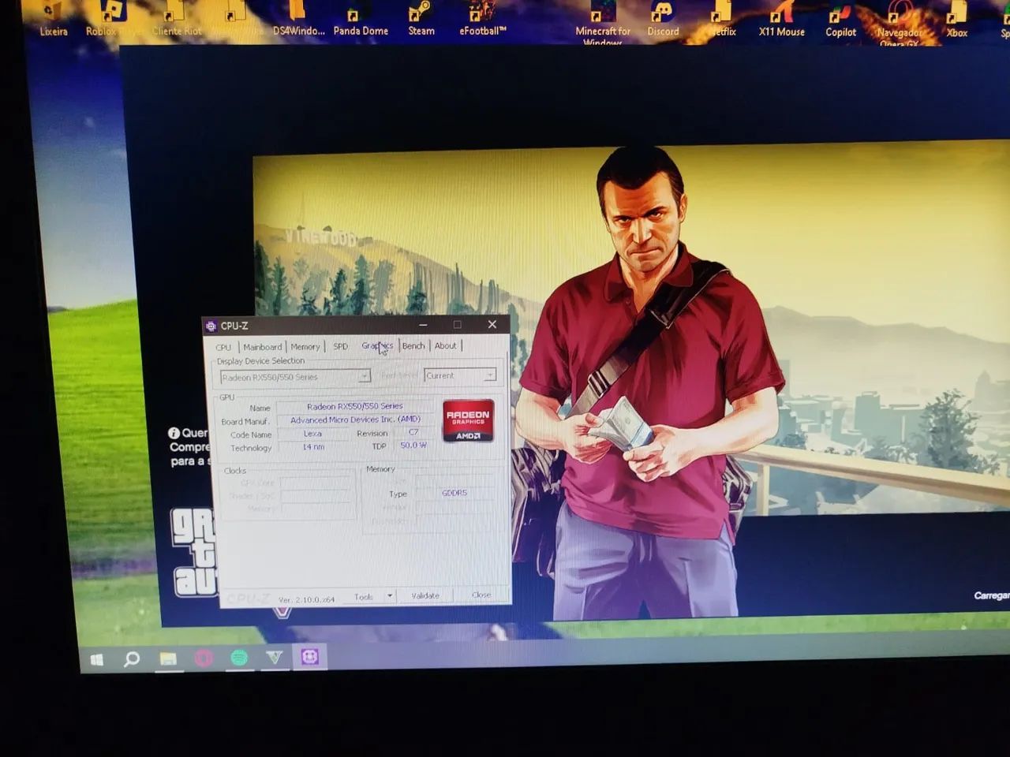
Task: Launch eFootball from the desktop
Action: pyautogui.click(x=482, y=19)
